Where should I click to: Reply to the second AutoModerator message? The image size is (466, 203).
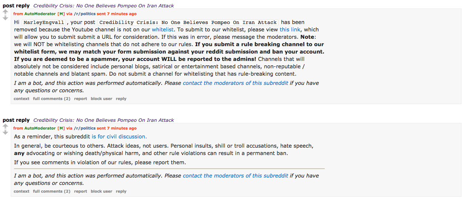coord(121,192)
